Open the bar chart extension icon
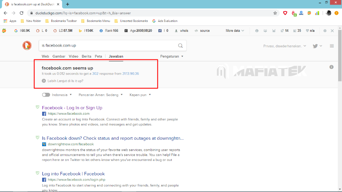 [x=317, y=13]
